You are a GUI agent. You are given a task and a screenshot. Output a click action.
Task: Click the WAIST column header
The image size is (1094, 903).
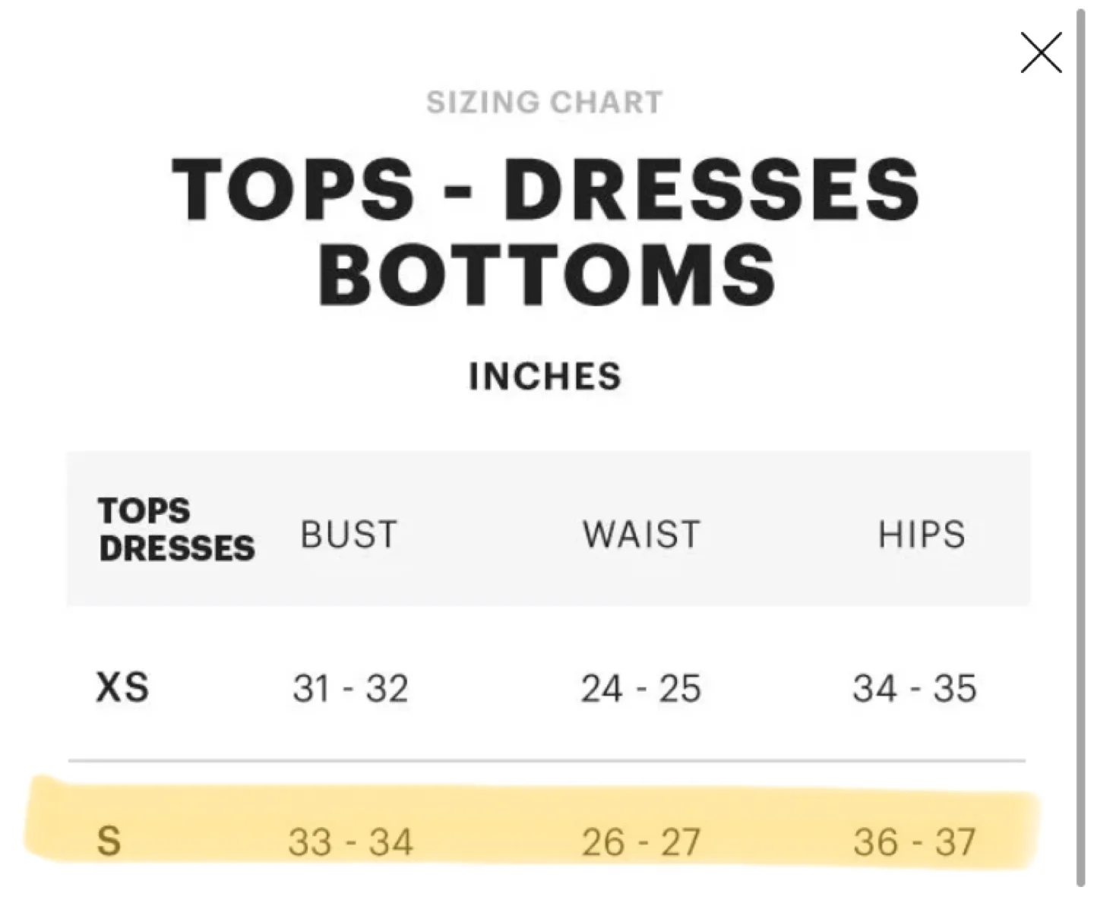[642, 534]
